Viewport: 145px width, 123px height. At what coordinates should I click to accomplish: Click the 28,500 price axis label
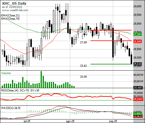(137, 15)
